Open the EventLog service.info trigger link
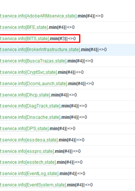 (x=29, y=174)
